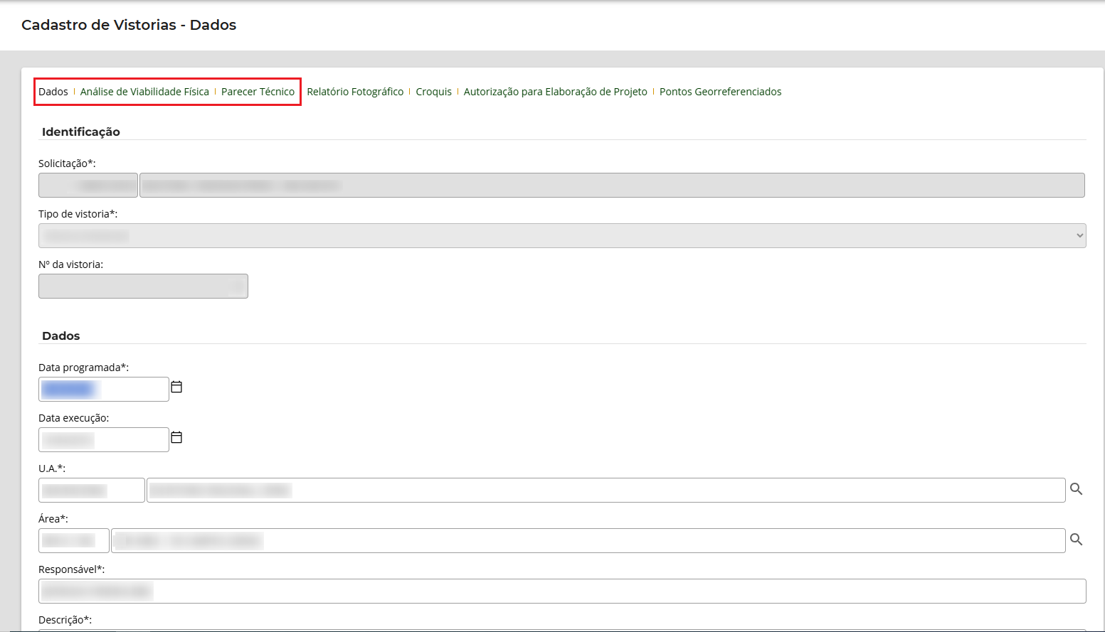Click the Área code input box
Image resolution: width=1105 pixels, height=632 pixels.
point(74,541)
